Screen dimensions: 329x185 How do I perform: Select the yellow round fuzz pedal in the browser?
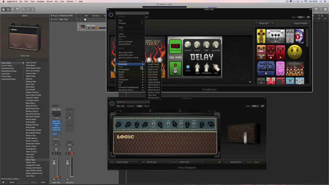coord(295,52)
